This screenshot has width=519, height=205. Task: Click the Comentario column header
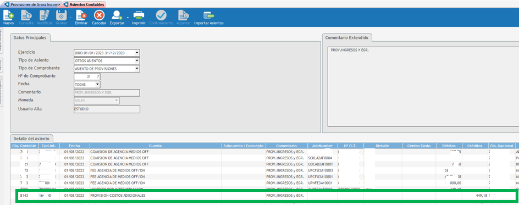(x=286, y=146)
